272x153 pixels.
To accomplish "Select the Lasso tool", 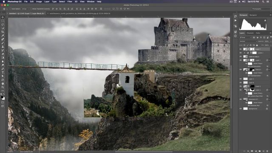I will [3, 25].
